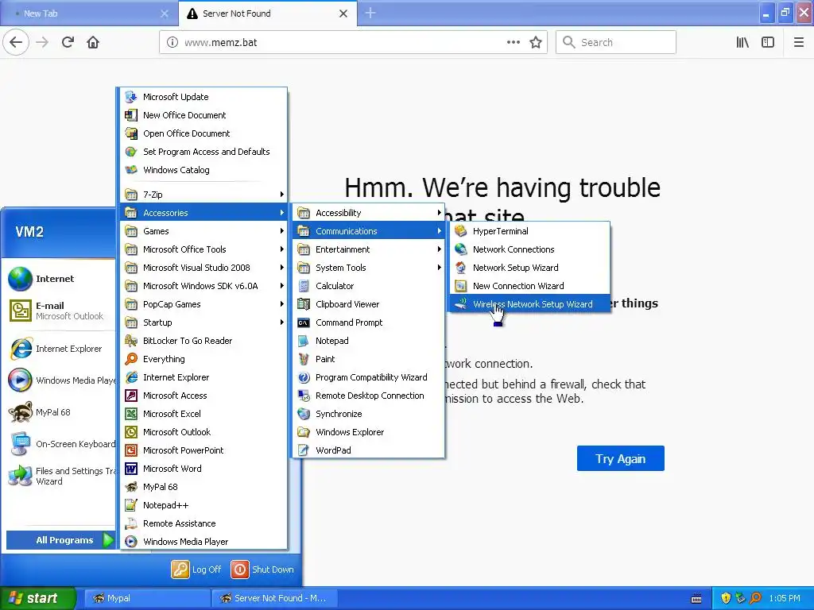The width and height of the screenshot is (814, 610).
Task: Start the Network Setup Wizard
Action: pyautogui.click(x=529, y=268)
